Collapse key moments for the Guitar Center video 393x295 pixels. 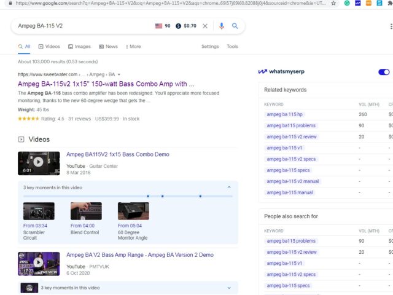coord(229,187)
